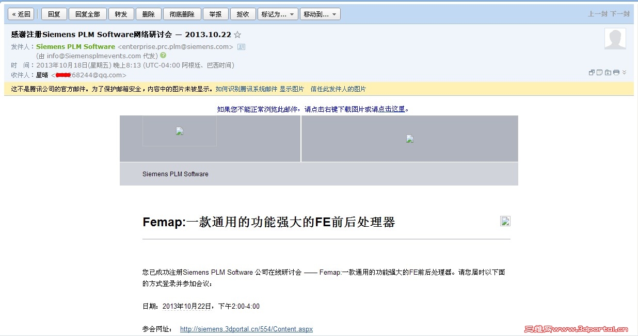Open 移动到 dropdown menu
Image resolution: width=638 pixels, height=336 pixels.
click(x=320, y=14)
